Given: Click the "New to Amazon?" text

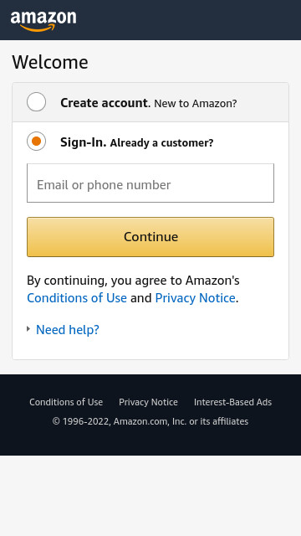Looking at the screenshot, I should [x=195, y=103].
